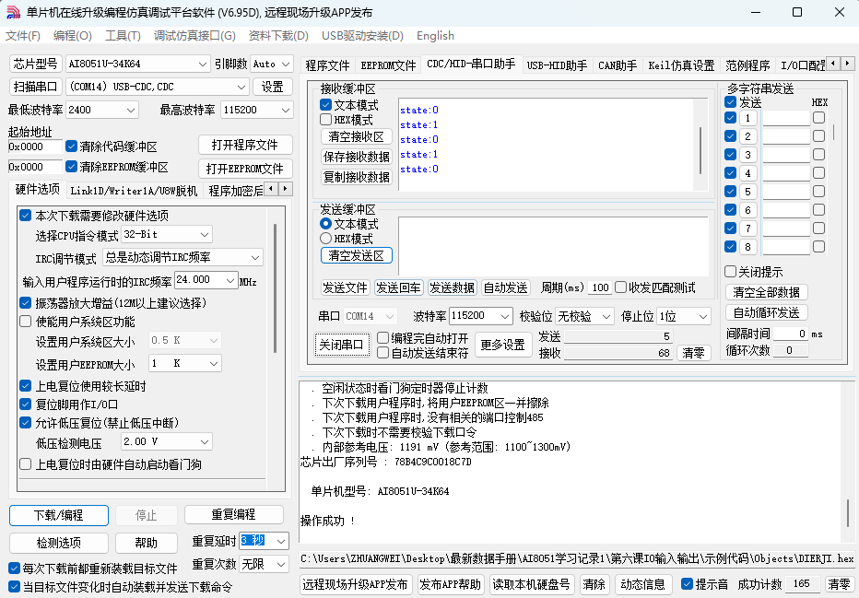
Task: Toggle 提示音 checkbox
Action: 687,584
